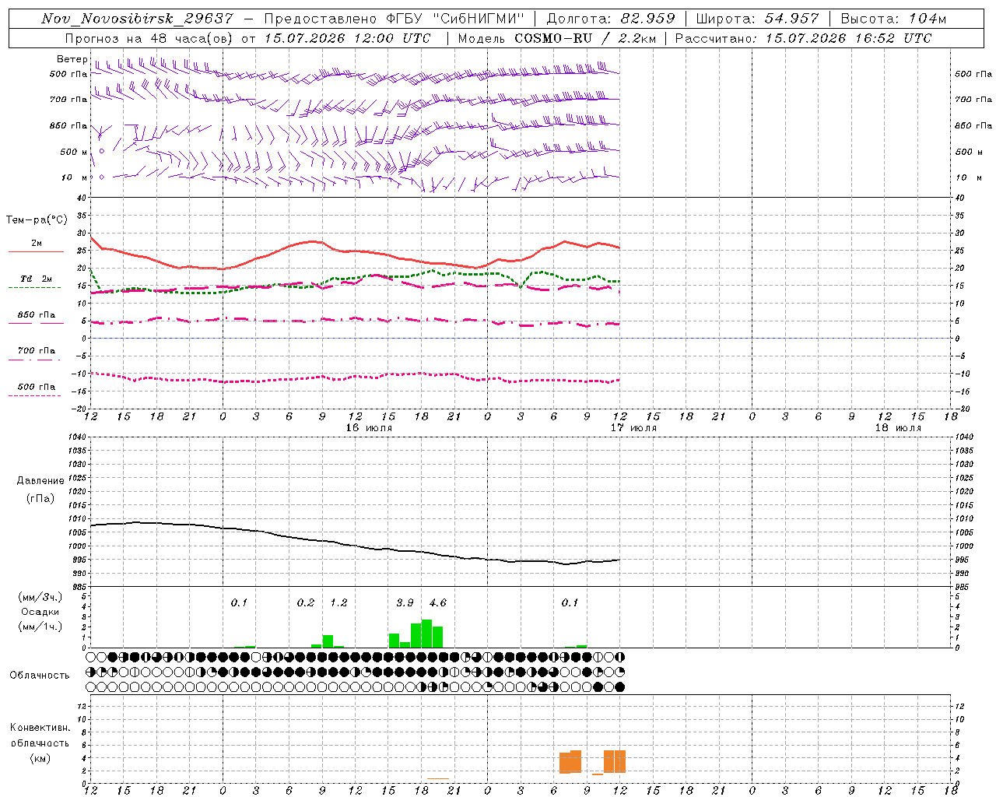Click the 17 июля date label
Image resolution: width=996 pixels, height=797 pixels.
(633, 427)
